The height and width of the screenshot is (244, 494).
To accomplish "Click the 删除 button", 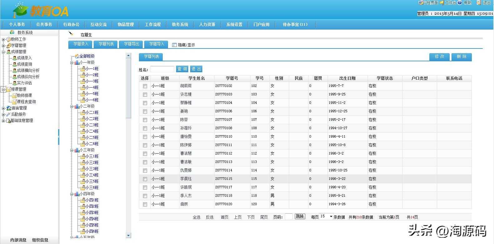I will pos(462,57).
